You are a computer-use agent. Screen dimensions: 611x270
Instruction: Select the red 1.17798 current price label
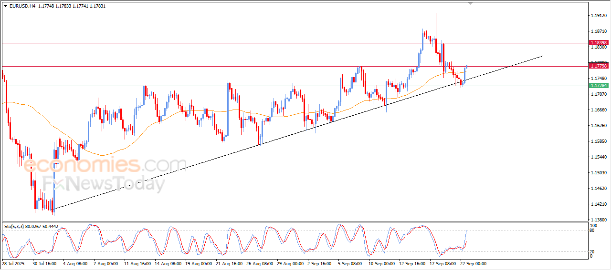[x=598, y=66]
